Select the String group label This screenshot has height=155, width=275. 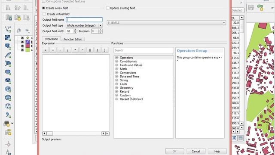coord(124,80)
